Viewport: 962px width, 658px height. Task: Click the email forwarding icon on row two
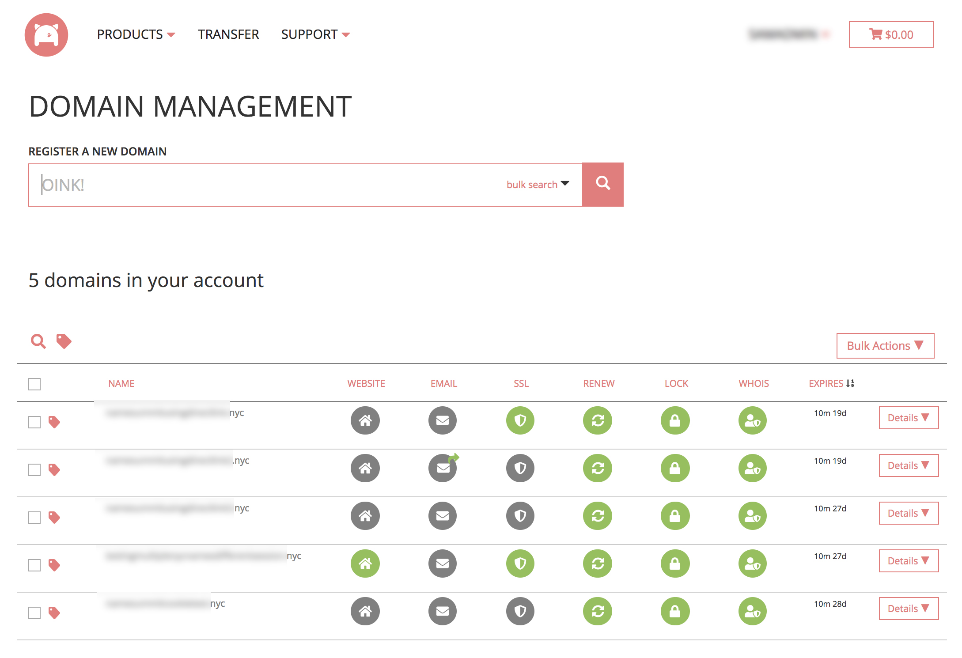[x=443, y=468]
